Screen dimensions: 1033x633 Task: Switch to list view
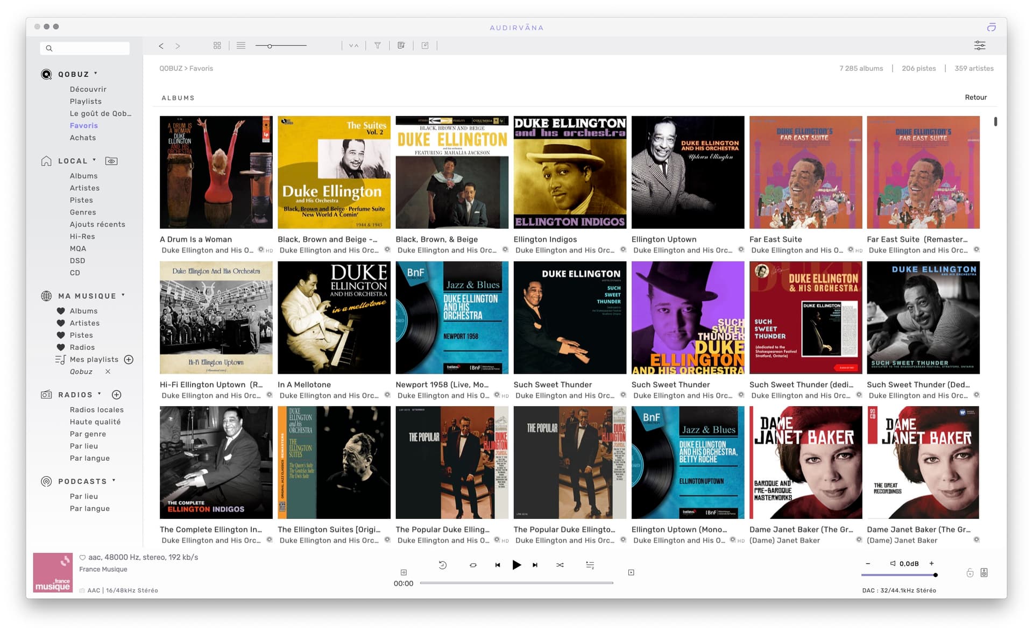241,46
